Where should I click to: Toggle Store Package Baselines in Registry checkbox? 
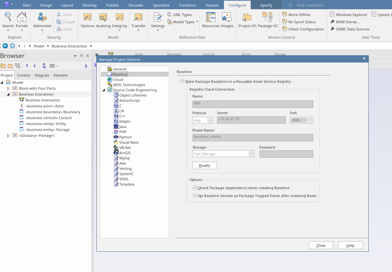click(182, 82)
